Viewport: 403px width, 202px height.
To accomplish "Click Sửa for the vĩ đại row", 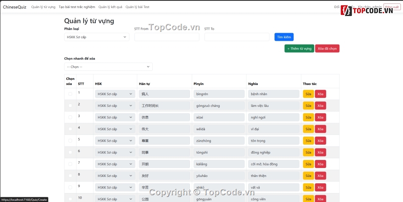I will [308, 129].
